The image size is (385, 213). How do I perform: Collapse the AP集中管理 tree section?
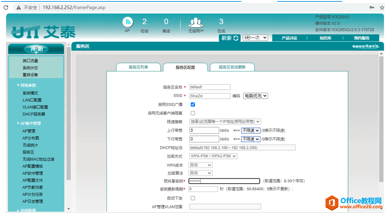(18, 123)
